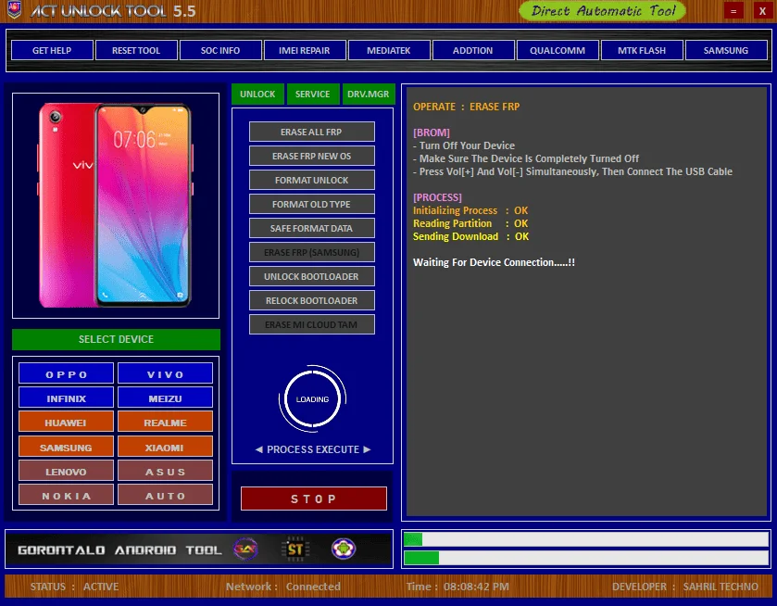Click 'OPERATE : ERASE FRP' log line
Image resolution: width=777 pixels, height=606 pixels.
[467, 107]
